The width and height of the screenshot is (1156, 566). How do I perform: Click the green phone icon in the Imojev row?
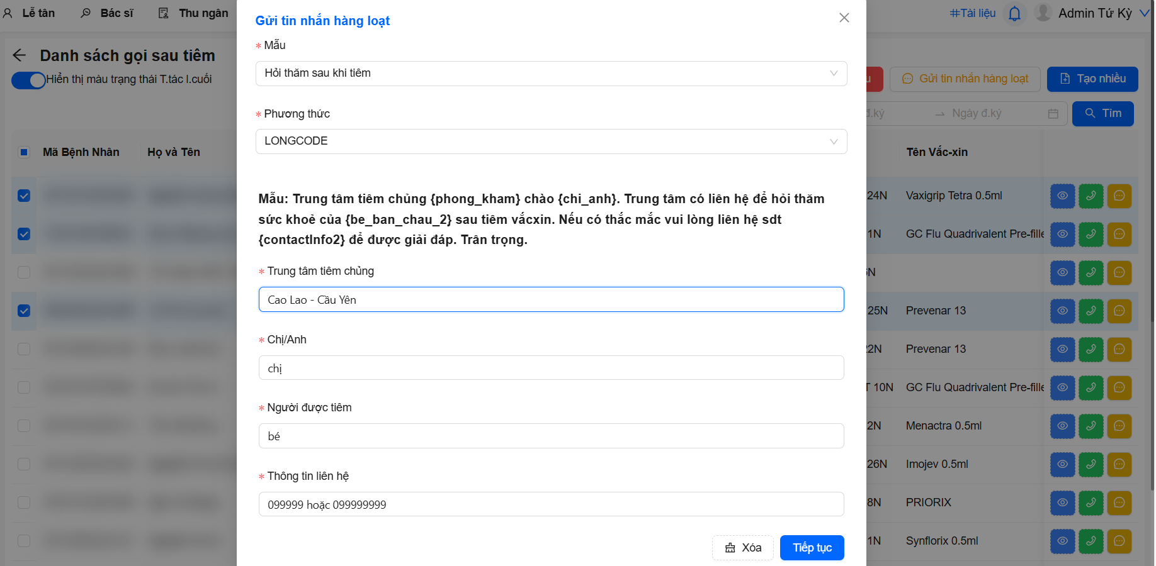click(x=1091, y=465)
